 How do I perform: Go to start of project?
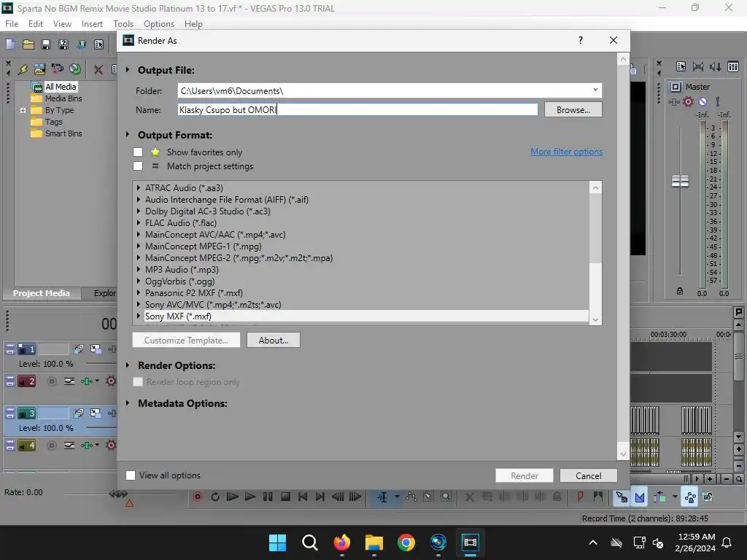coord(303,497)
